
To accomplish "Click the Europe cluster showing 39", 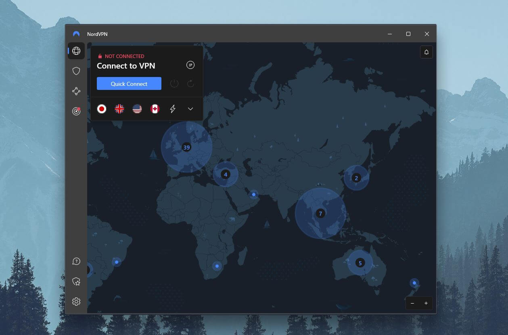I will point(186,148).
